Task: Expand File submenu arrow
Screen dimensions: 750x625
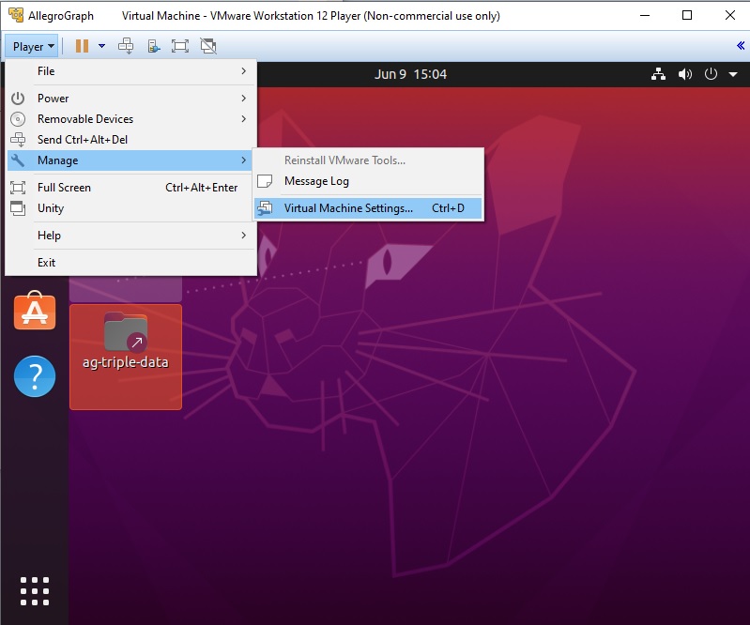Action: pyautogui.click(x=244, y=71)
